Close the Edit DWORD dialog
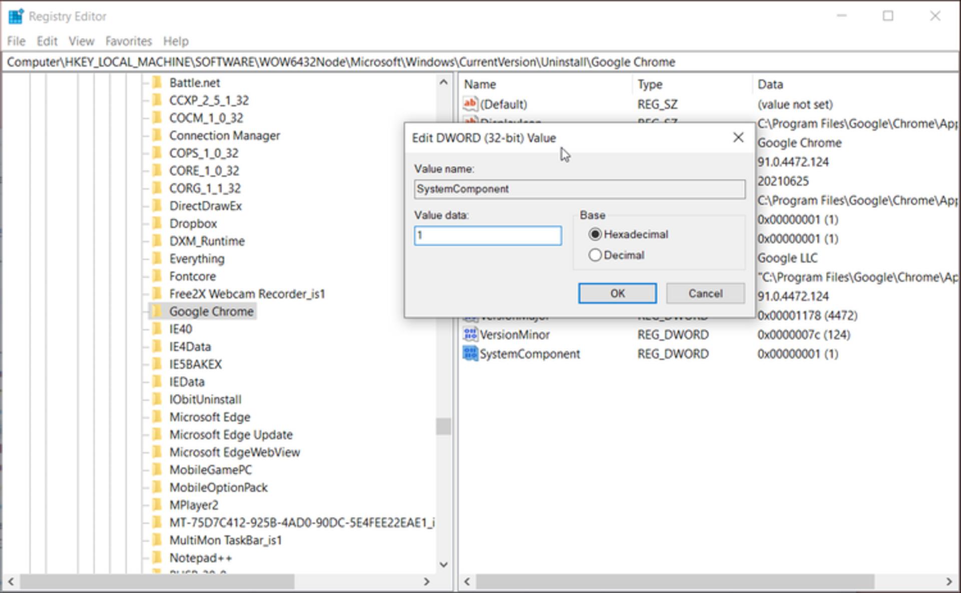The width and height of the screenshot is (961, 593). pyautogui.click(x=738, y=138)
